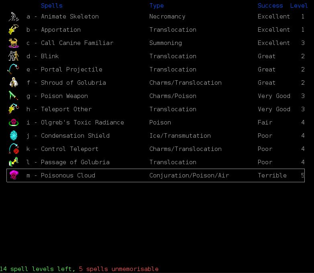This screenshot has width=314, height=273.
Task: Click the '5 spells unmemorisable' status text
Action: click(118, 269)
